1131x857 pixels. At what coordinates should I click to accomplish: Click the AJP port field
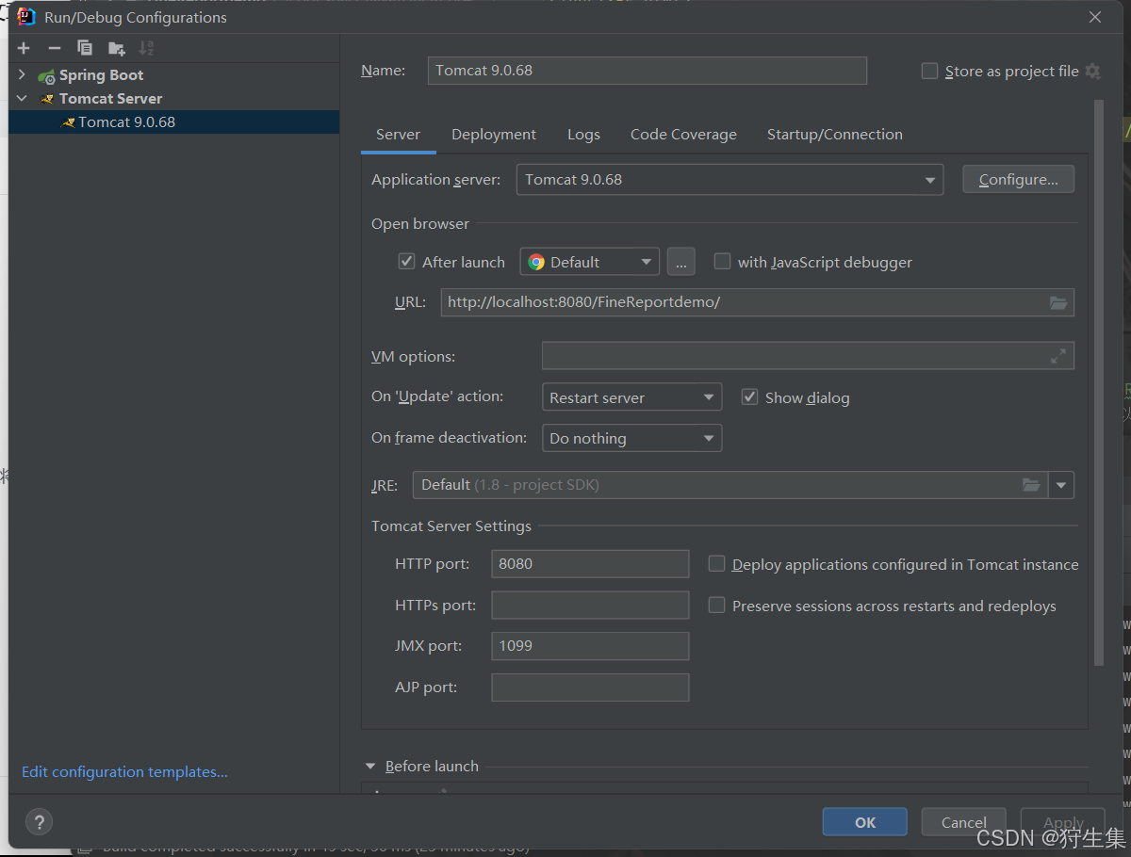tap(590, 687)
